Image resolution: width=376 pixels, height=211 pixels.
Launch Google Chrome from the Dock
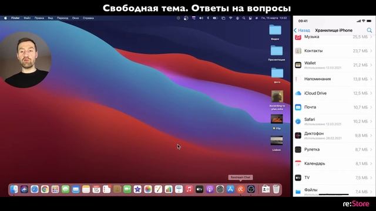point(45,189)
